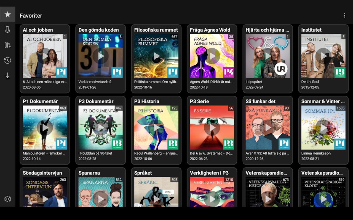Image resolution: width=353 pixels, height=220 pixels.
Task: Click the 1210 episode count badge
Action: pyautogui.click(x=229, y=180)
